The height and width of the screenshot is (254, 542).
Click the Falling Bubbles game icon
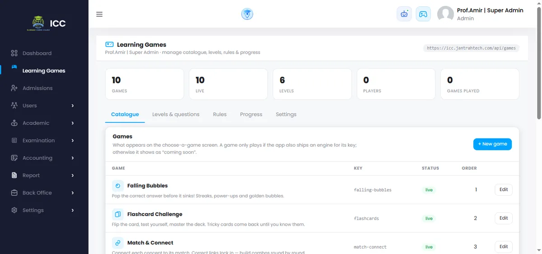118,185
